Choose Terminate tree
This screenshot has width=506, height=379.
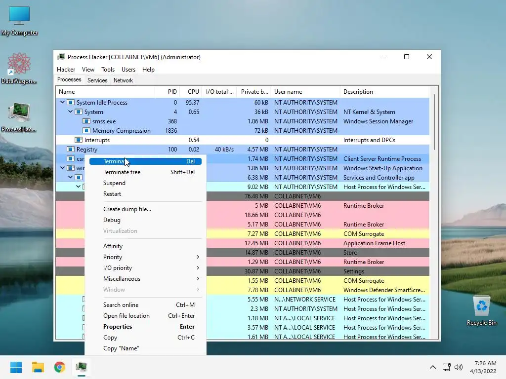point(145,172)
